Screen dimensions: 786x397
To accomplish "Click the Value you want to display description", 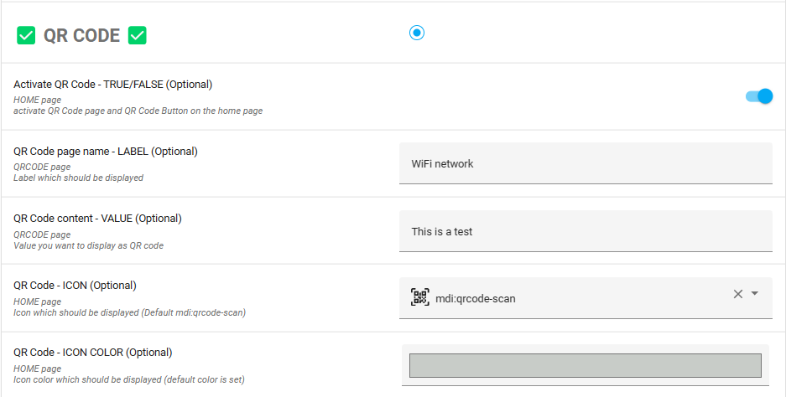I will pos(88,245).
